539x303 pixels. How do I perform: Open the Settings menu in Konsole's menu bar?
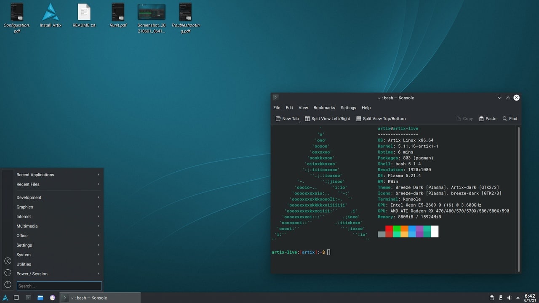coord(348,108)
